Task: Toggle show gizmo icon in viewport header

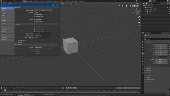Action: (122, 6)
